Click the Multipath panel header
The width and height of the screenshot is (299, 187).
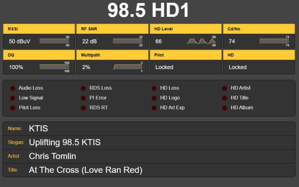tap(112, 55)
